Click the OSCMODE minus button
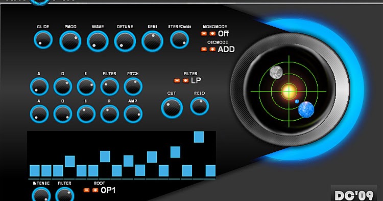Screen dimensions: 383x201 [x=204, y=50]
